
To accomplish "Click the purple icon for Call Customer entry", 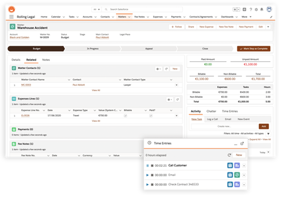I will tap(237, 165).
